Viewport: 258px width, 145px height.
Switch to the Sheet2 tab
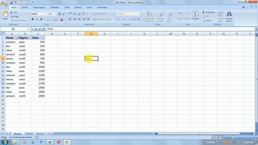click(x=29, y=134)
